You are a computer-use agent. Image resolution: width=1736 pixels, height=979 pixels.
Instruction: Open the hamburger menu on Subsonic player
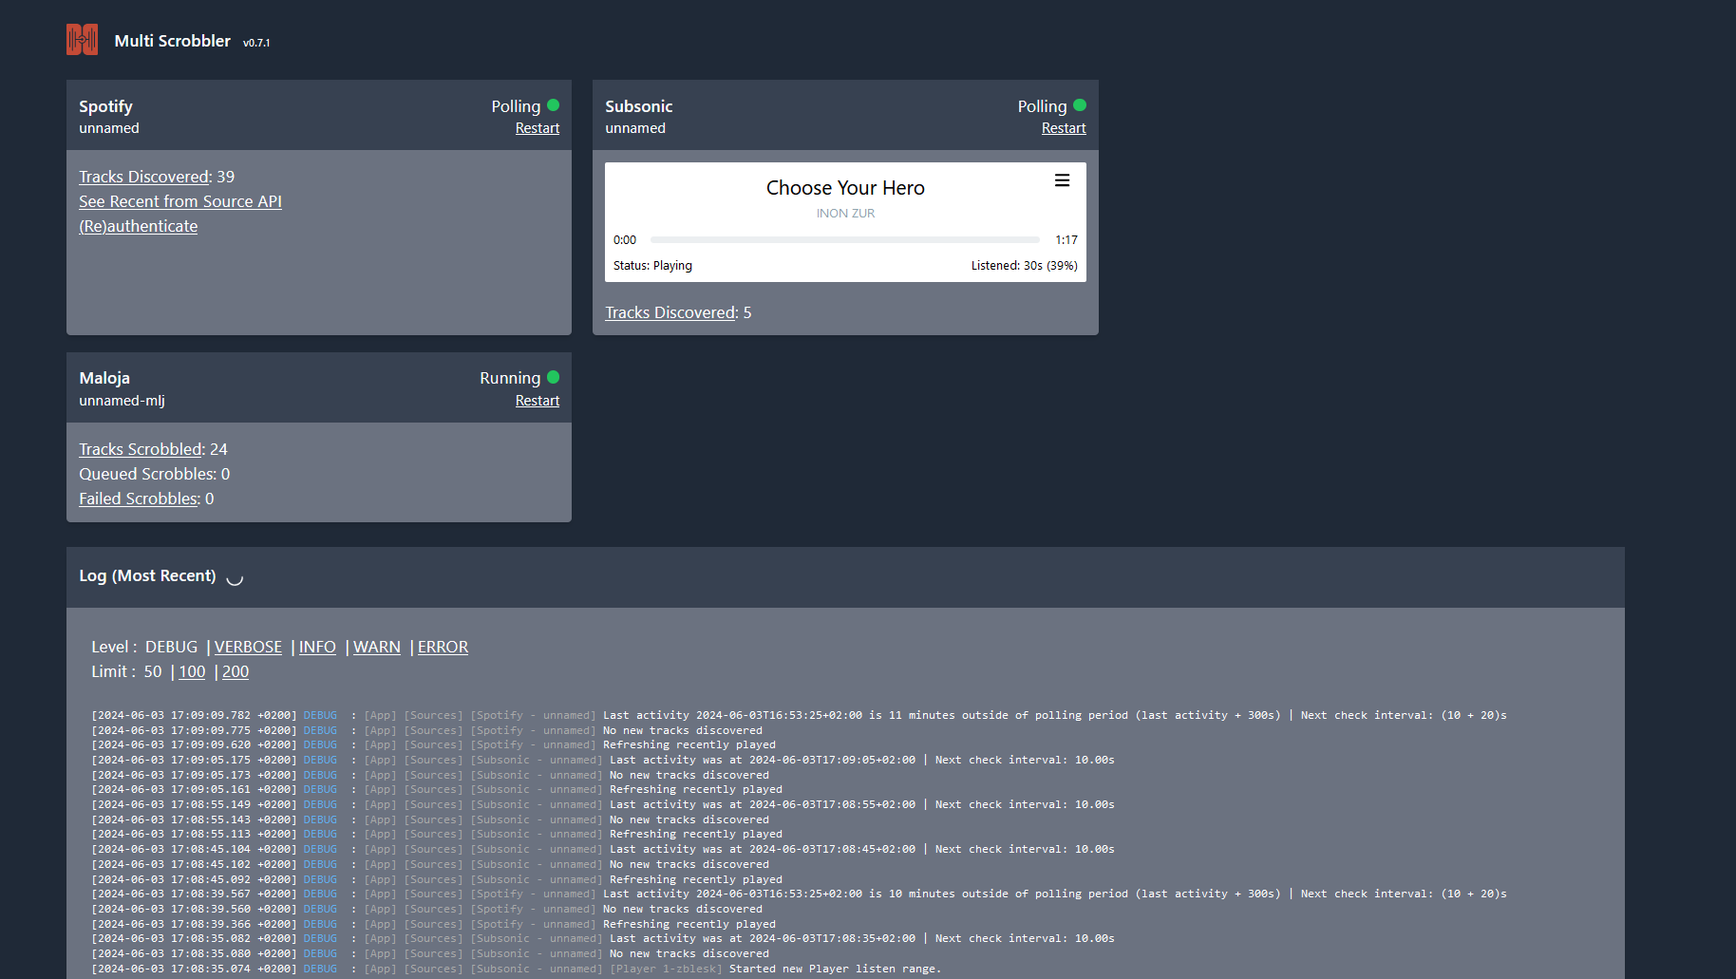click(x=1062, y=180)
